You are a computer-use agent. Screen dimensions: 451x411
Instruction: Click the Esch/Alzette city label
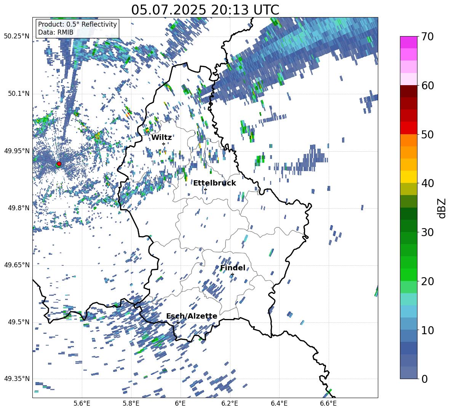192,316
